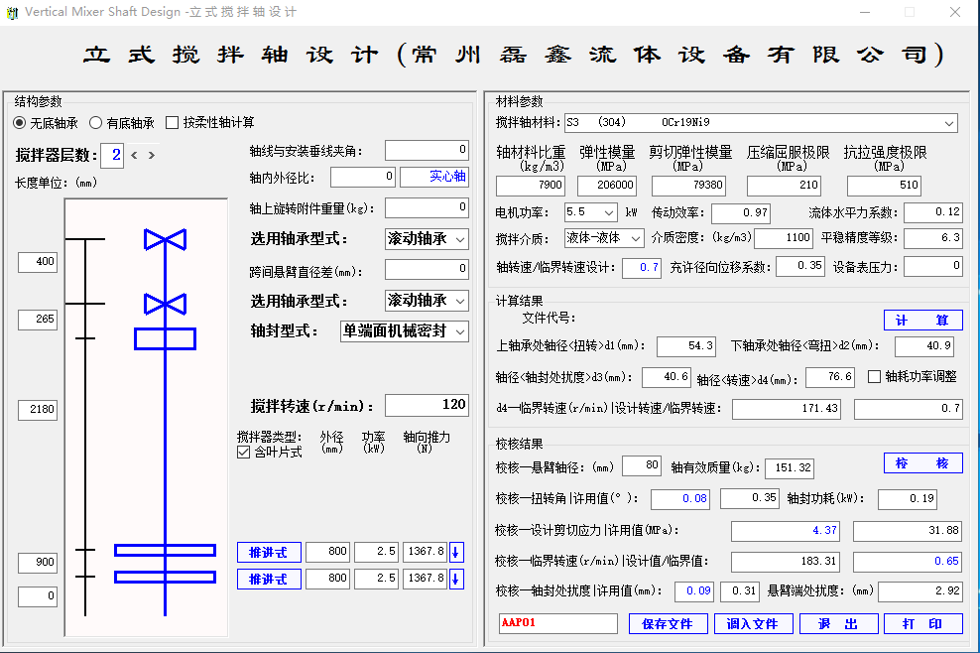Viewport: 980px width, 653px height.
Task: Click the mechanical seal rectangle in shaft diagram
Action: [165, 338]
